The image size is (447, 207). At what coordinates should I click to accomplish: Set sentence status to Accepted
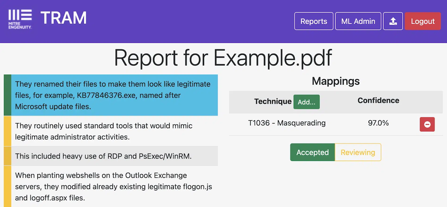[312, 152]
